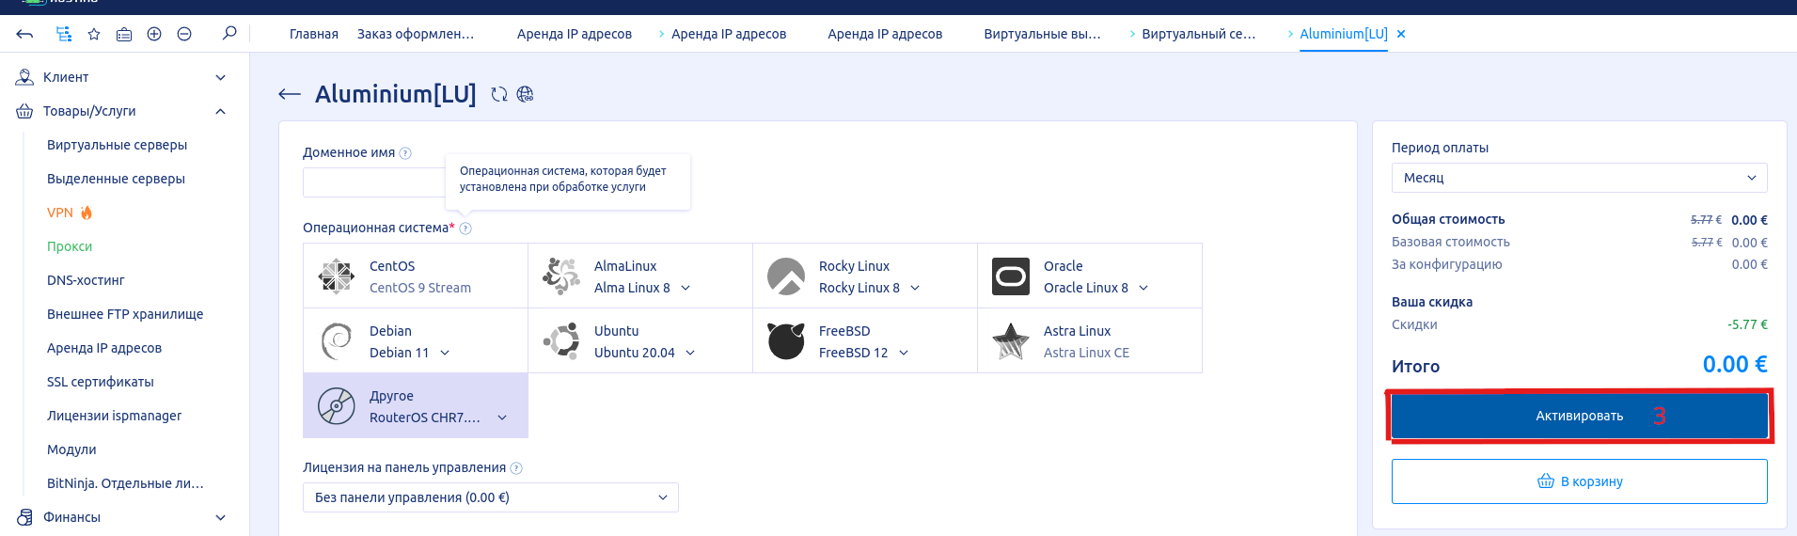Open the Без панели управления license dropdown
This screenshot has width=1797, height=536.
(491, 497)
